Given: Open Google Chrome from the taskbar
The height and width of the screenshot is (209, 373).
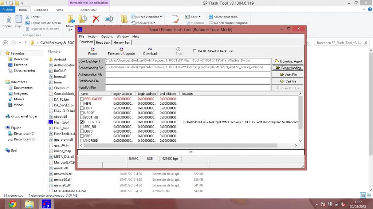Looking at the screenshot, I should click(x=12, y=204).
